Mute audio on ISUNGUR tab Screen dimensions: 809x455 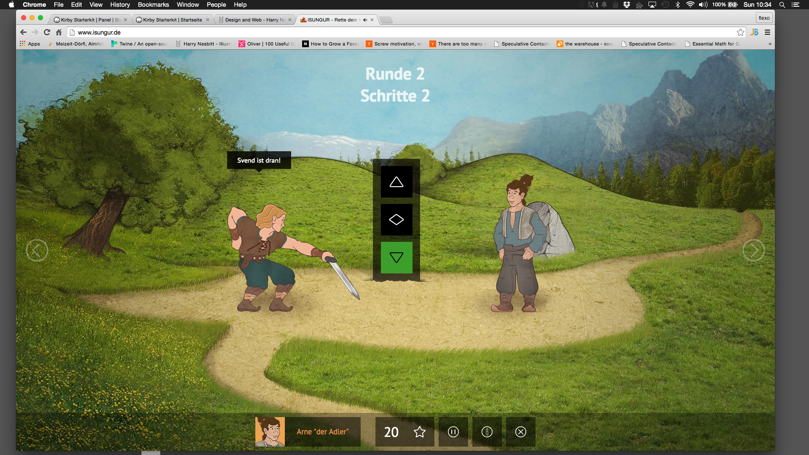pos(365,20)
